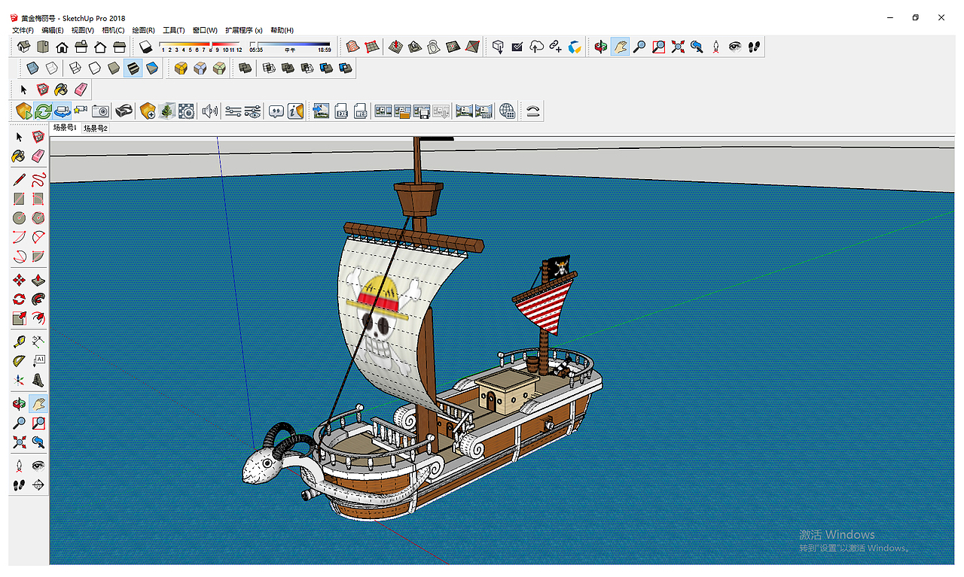Screen dimensions: 964x577
Task: Activate the Protractor tool
Action: (x=19, y=361)
